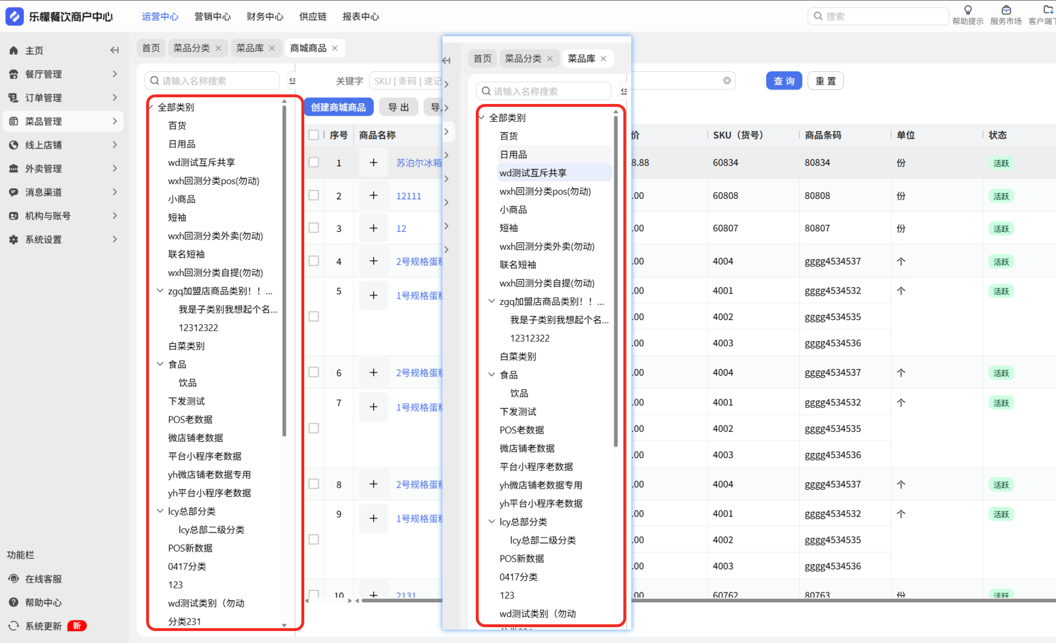Collapse lcy总部分类 node in overlay tree
Image resolution: width=1056 pixels, height=643 pixels.
click(x=492, y=522)
